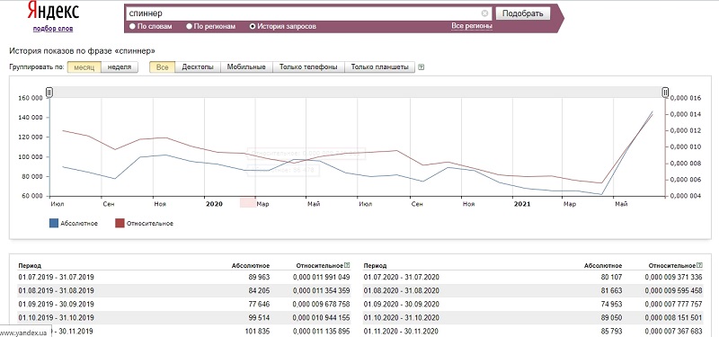Switch to the Только планшеты tab
The width and height of the screenshot is (719, 337).
379,67
